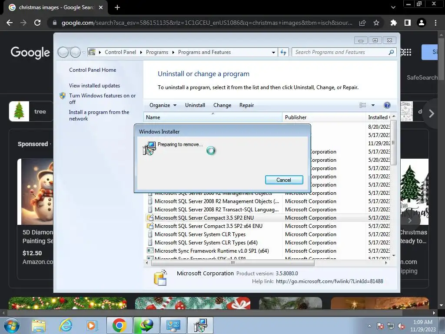Select Microsoft SQL Server Compact 3.5 SP2 x64 ENU
The height and width of the screenshot is (334, 445).
(x=208, y=226)
